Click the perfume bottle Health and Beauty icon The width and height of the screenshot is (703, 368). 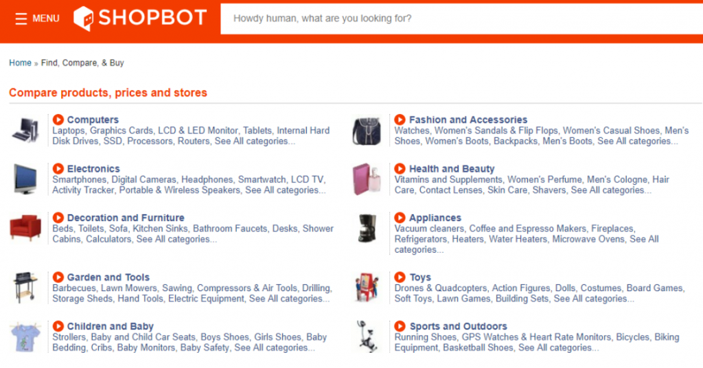pyautogui.click(x=367, y=179)
